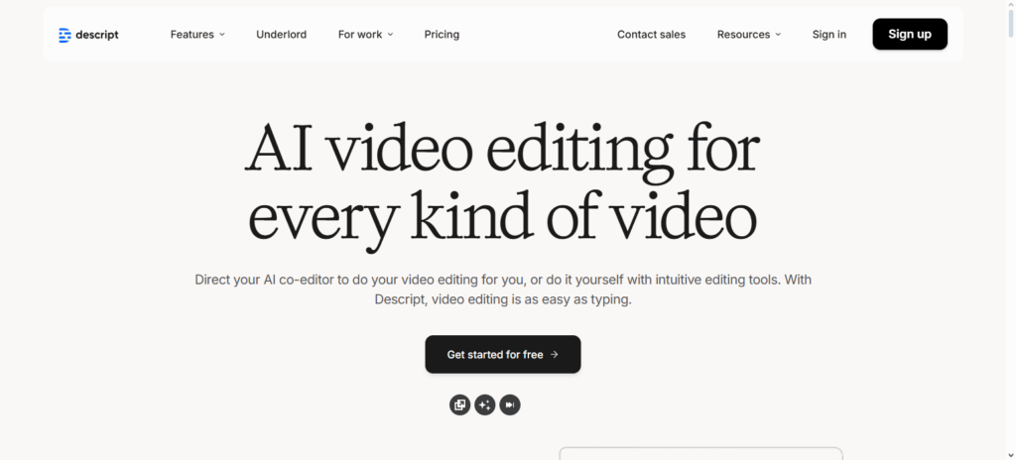Click the overlapping squares open-in-window icon

click(459, 404)
